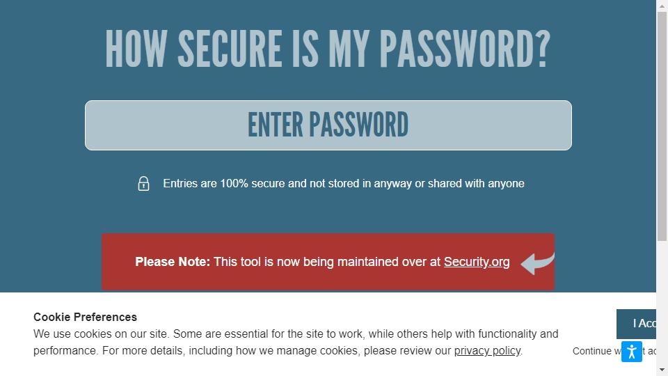The width and height of the screenshot is (668, 376).
Task: Click the blue background beside password field
Action: [42, 125]
